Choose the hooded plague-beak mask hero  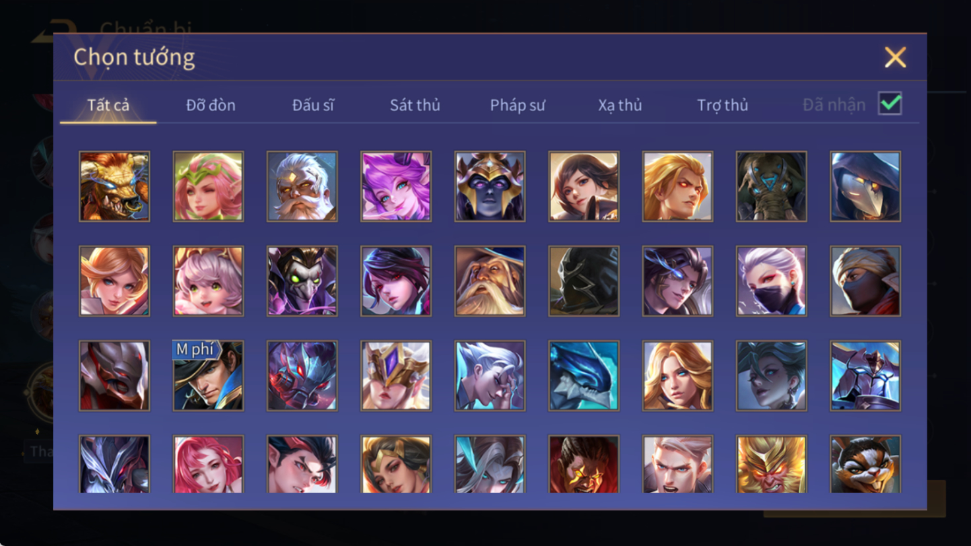pyautogui.click(x=865, y=186)
